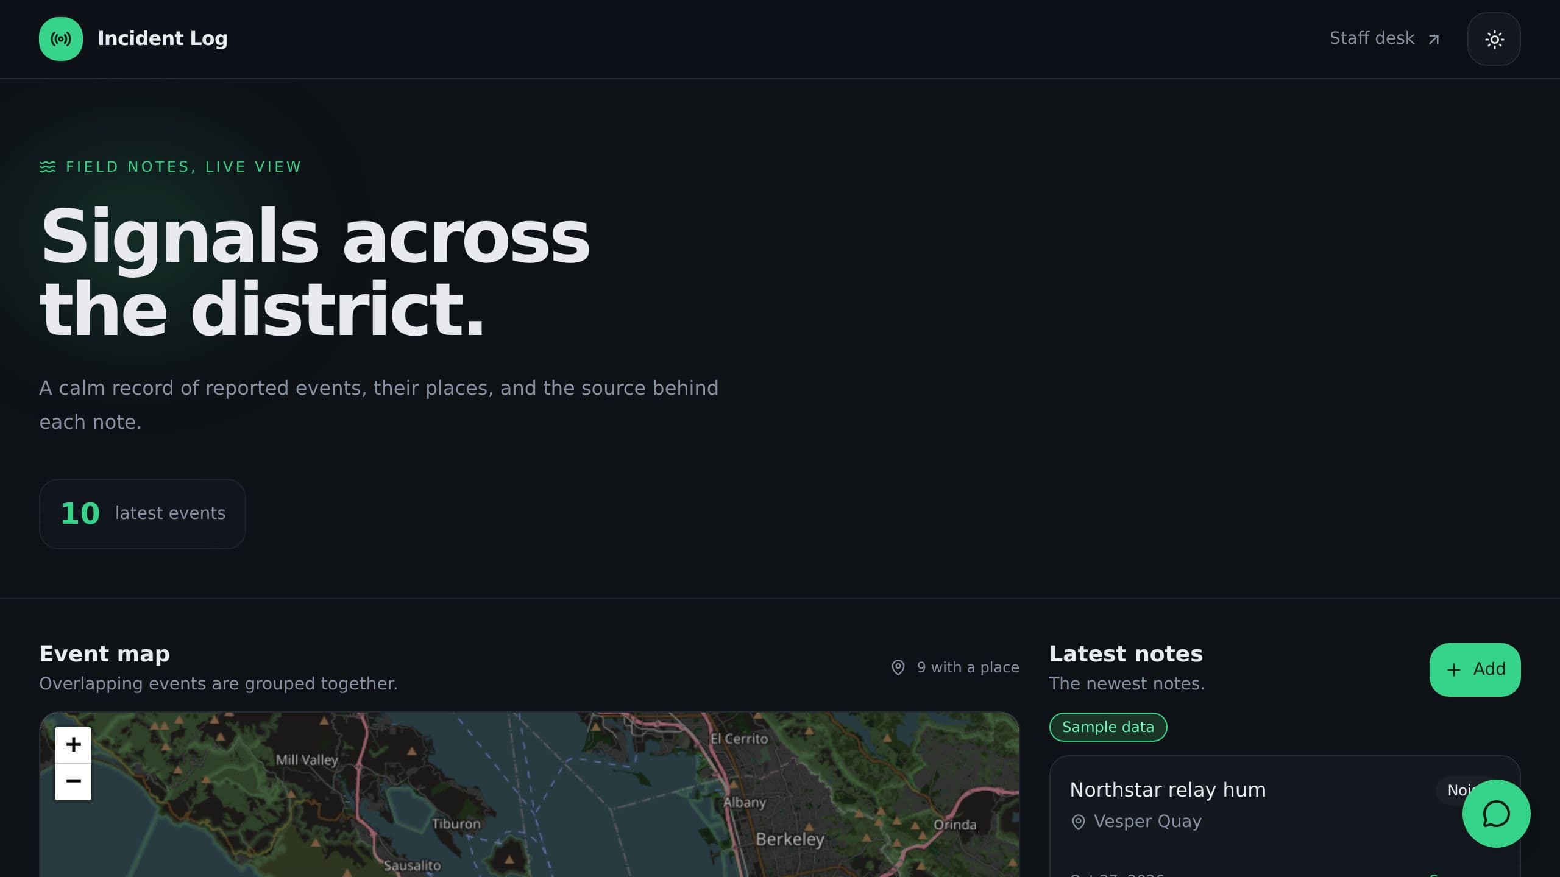Zoom in on the event map
This screenshot has width=1560, height=877.
(73, 745)
